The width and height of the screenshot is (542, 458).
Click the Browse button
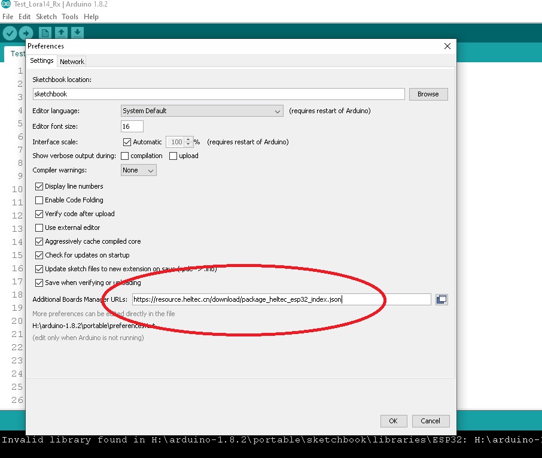point(428,94)
